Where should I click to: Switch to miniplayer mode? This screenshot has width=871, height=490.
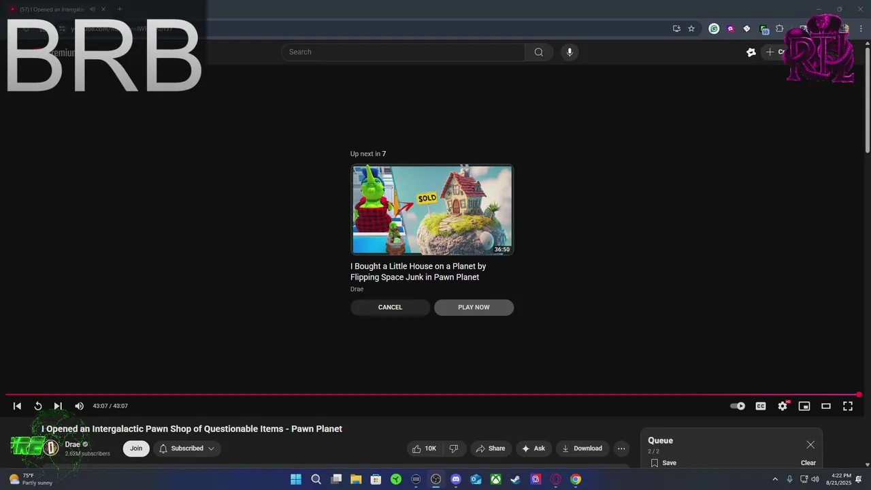point(804,406)
